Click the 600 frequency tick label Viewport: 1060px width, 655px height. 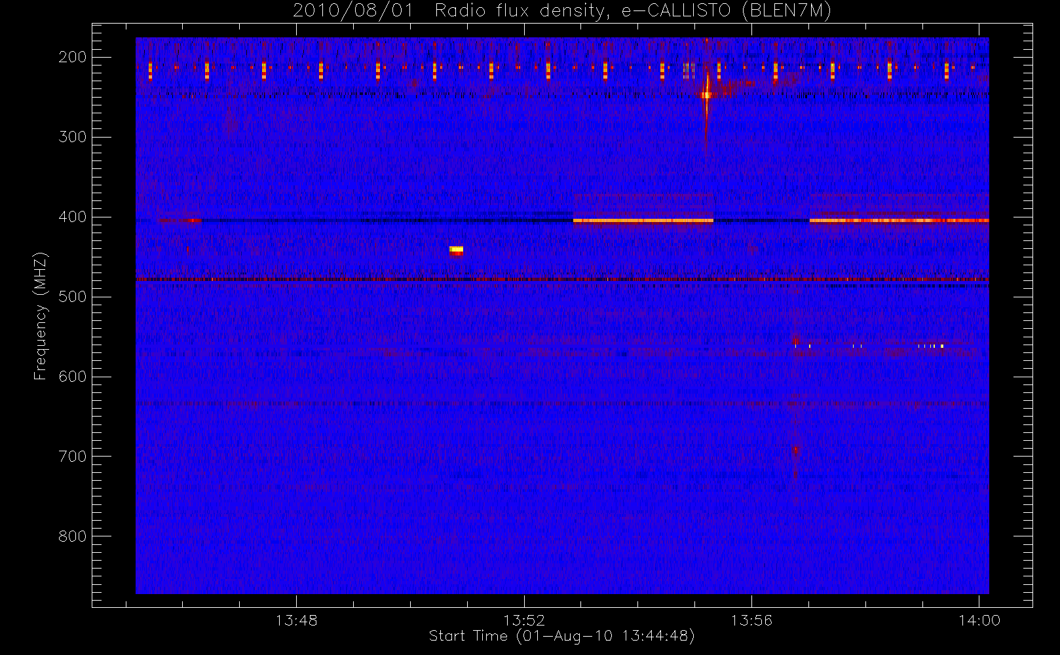pos(72,377)
